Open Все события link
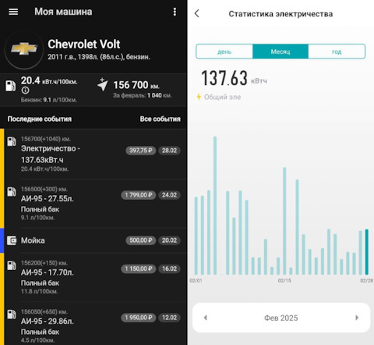 point(161,119)
